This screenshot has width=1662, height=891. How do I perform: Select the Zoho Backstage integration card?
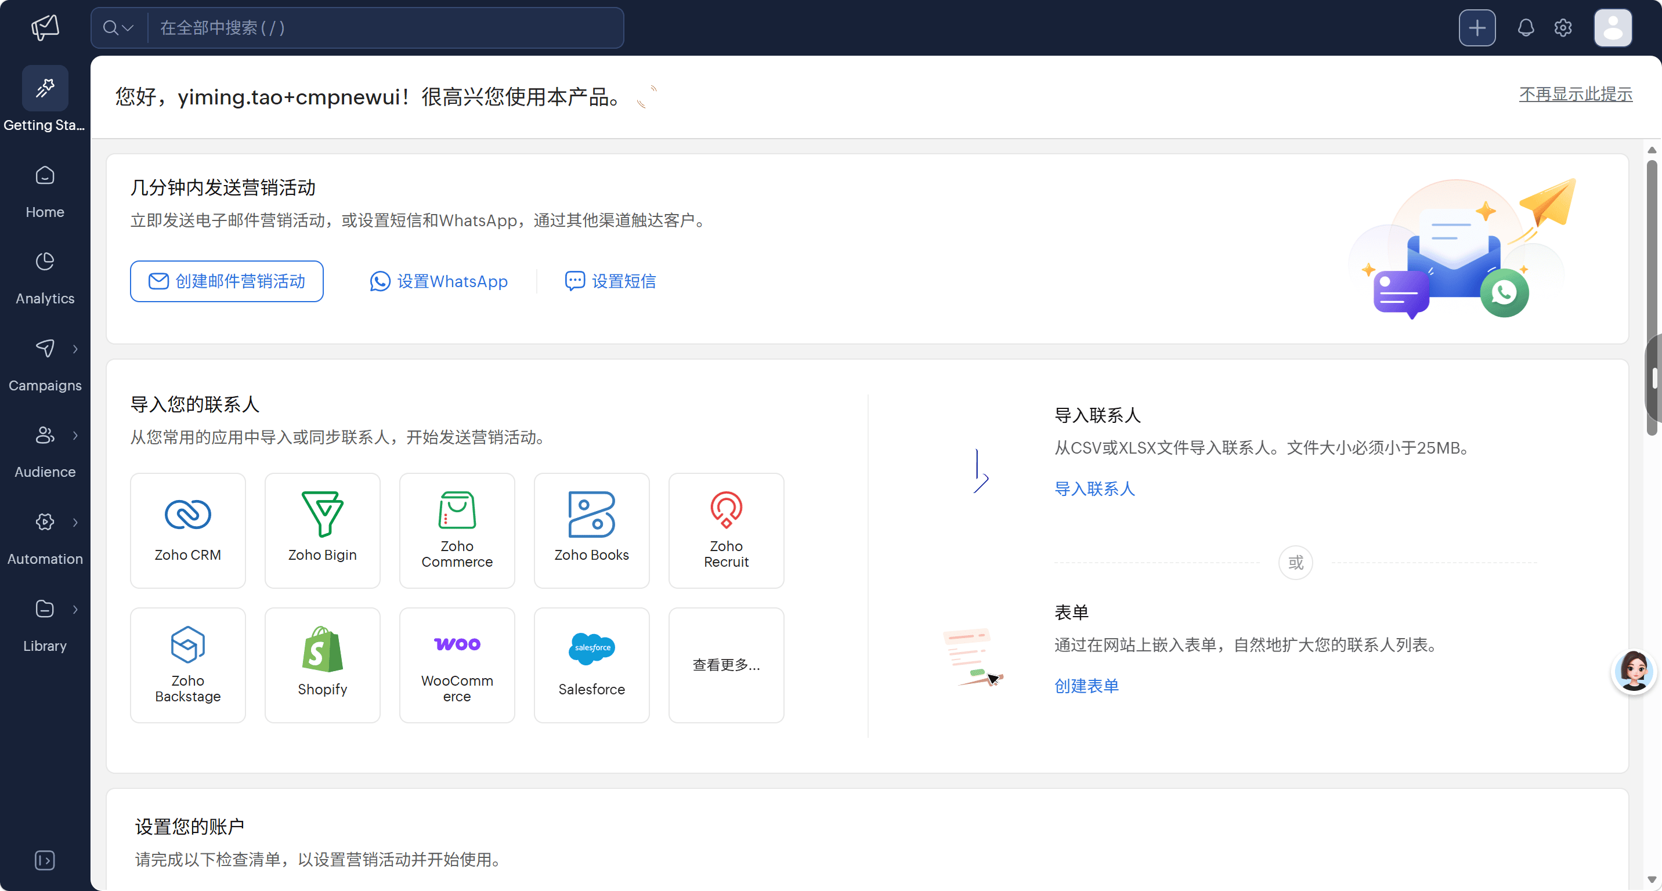(x=188, y=665)
